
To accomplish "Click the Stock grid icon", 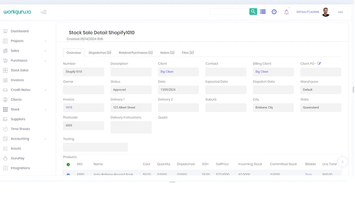I will pos(5,109).
